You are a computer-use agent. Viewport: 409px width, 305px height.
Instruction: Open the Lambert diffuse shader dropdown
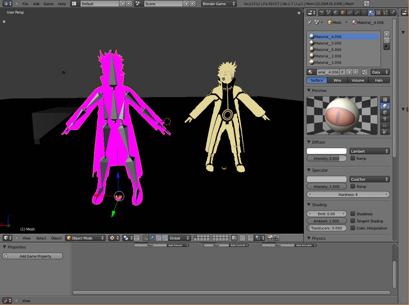pos(369,151)
